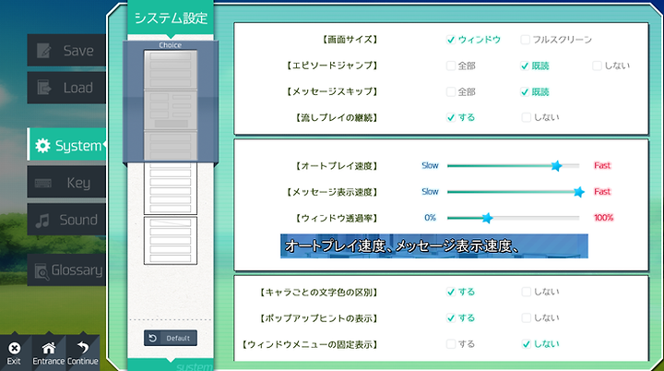This screenshot has height=371, width=664.
Task: Click the 【オートプレイ速度】 label
Action: [x=336, y=166]
